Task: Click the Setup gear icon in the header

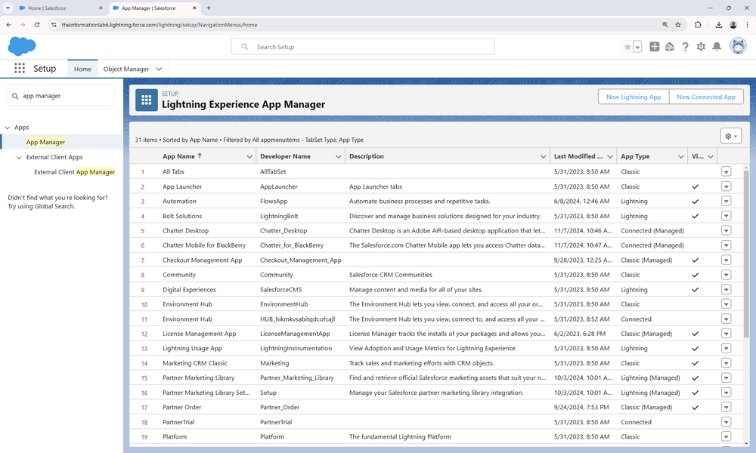Action: tap(702, 46)
